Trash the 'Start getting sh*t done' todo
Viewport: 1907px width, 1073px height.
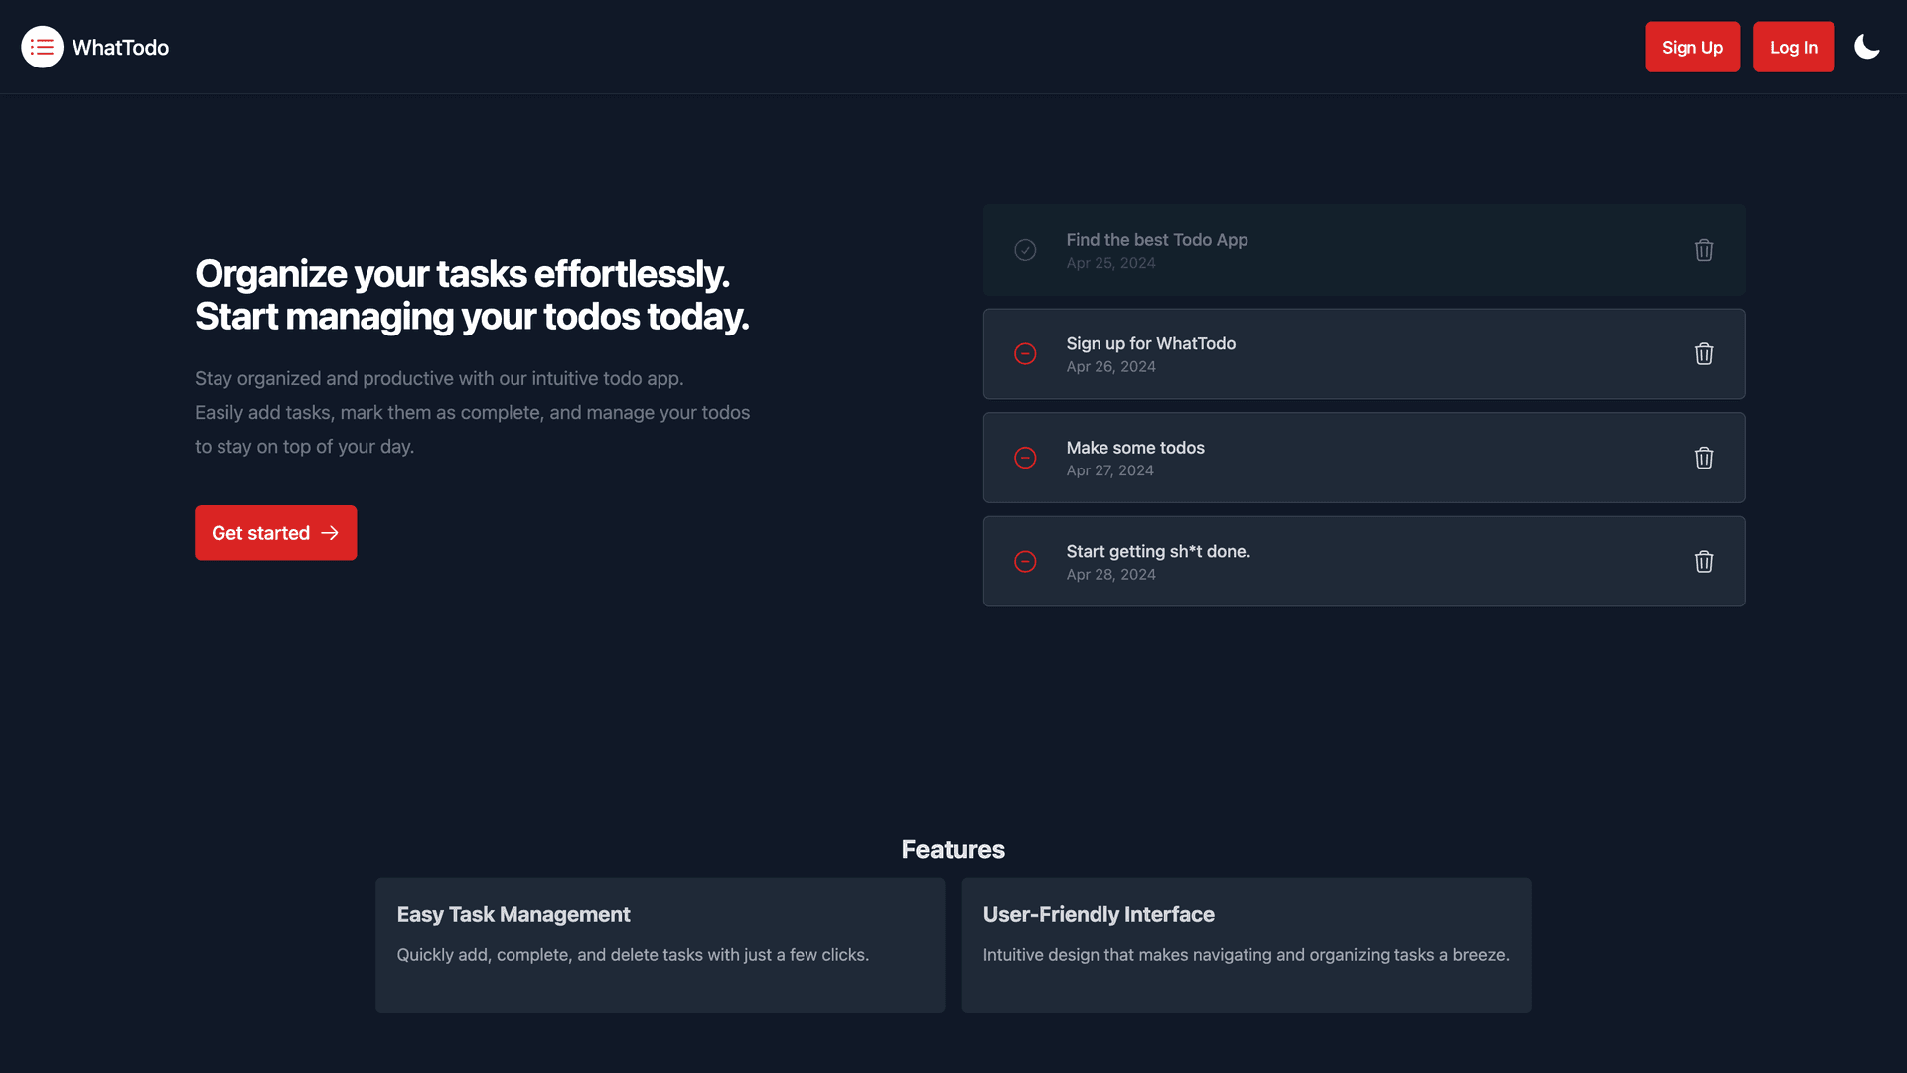click(1703, 562)
